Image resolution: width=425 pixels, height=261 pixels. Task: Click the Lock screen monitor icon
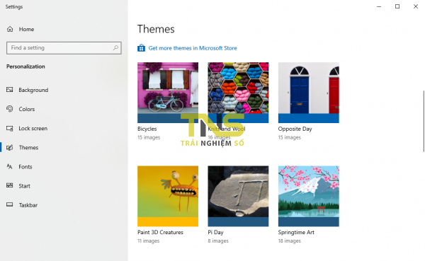coord(10,128)
